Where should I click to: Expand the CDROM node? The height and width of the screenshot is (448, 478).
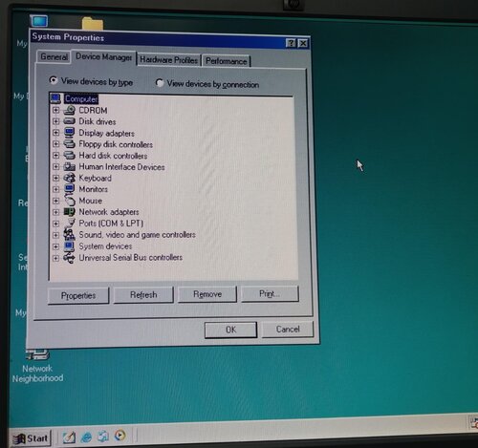click(x=56, y=110)
